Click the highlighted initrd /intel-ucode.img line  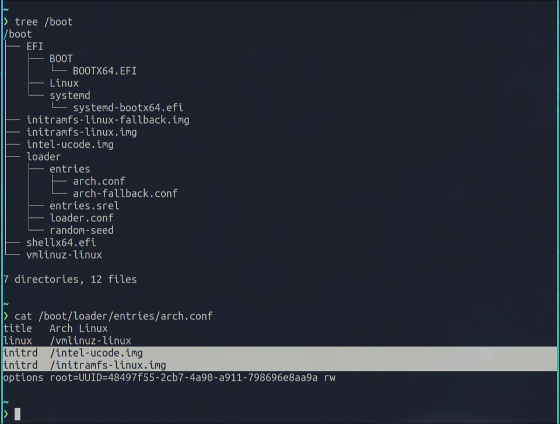coord(73,353)
